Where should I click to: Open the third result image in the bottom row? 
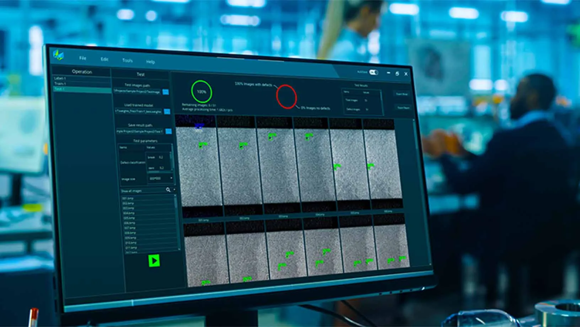[286, 249]
